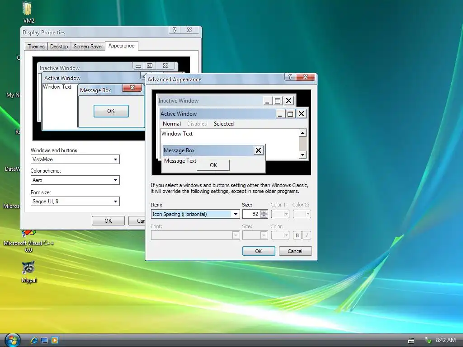Close the Display Properties window
Image resolution: width=463 pixels, height=347 pixels.
(190, 30)
